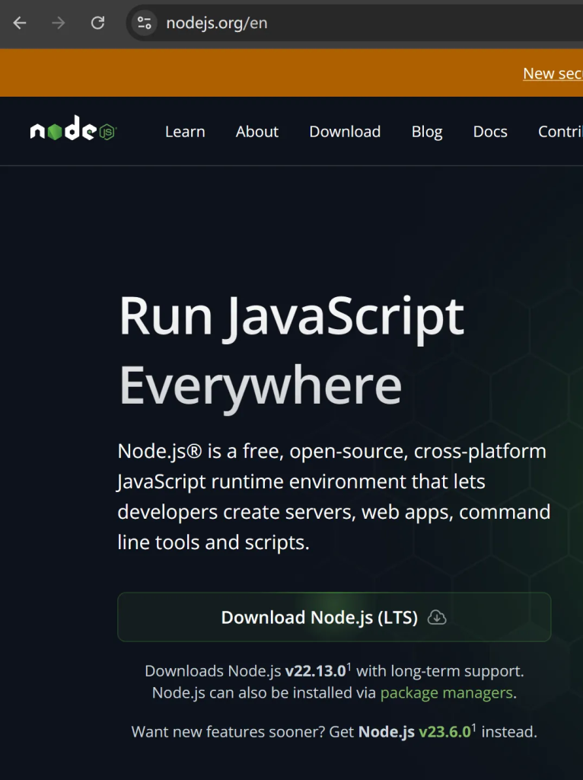583x780 pixels.
Task: Open the New security link in orange banner
Action: (x=553, y=74)
